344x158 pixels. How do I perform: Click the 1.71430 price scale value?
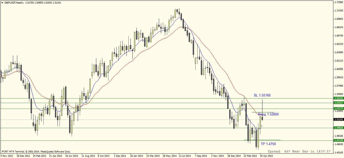pyautogui.click(x=339, y=11)
